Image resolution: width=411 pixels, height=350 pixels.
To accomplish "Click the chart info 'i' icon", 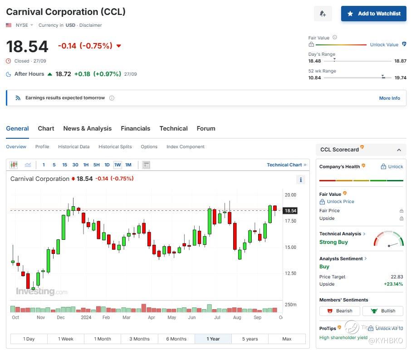I will (x=301, y=180).
